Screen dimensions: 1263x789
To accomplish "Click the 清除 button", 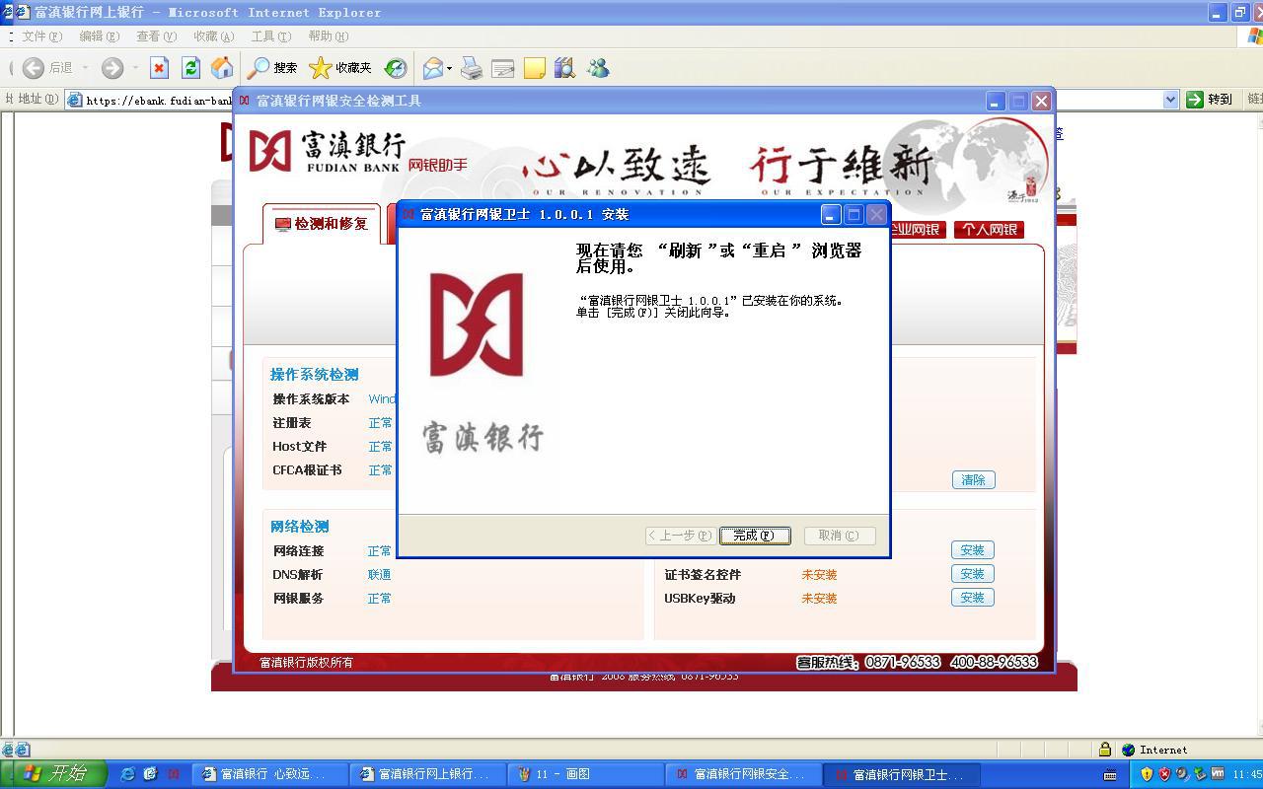I will coord(973,480).
